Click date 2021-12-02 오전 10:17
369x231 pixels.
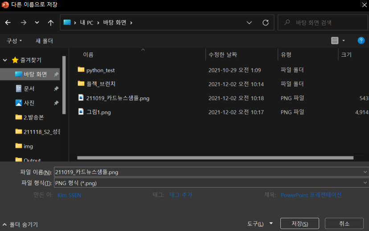236,112
